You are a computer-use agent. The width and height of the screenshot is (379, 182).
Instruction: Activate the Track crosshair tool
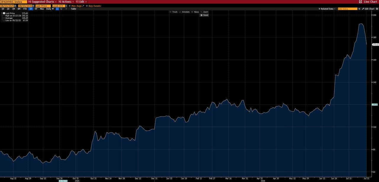tap(173, 12)
